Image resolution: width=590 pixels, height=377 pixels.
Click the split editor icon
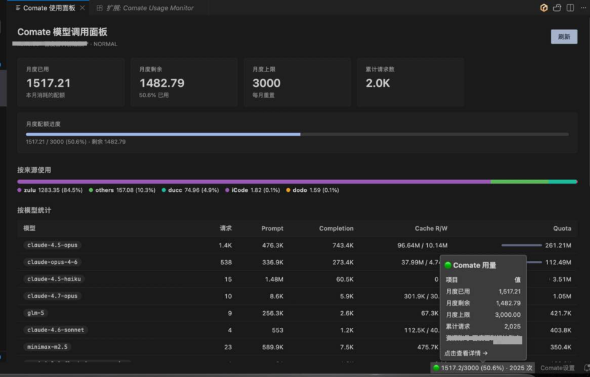pyautogui.click(x=570, y=7)
